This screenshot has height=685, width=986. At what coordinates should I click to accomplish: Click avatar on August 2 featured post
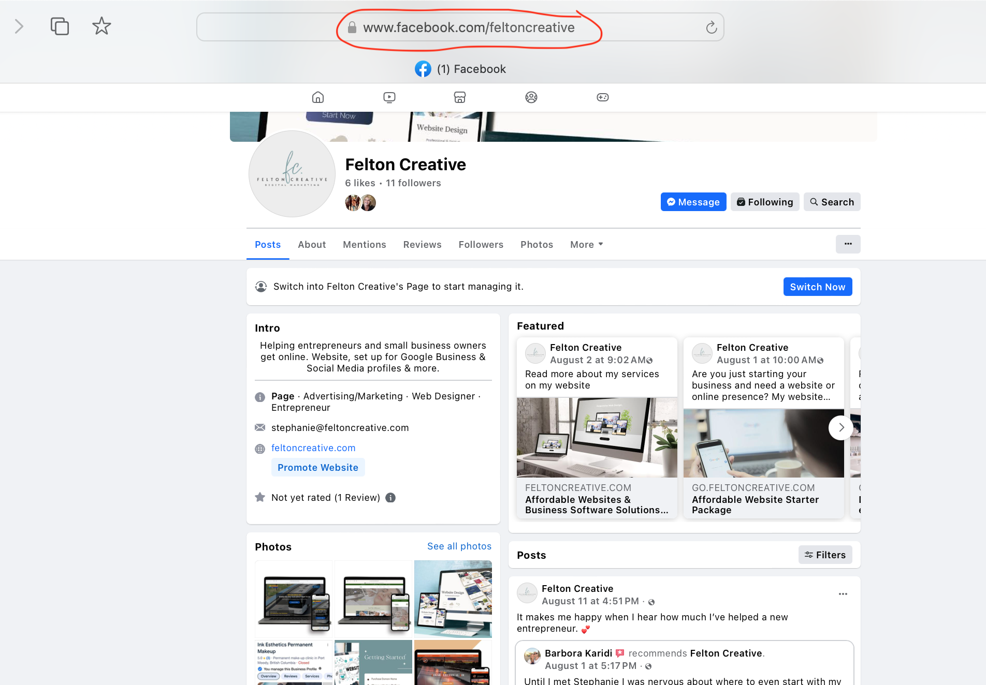coord(535,353)
